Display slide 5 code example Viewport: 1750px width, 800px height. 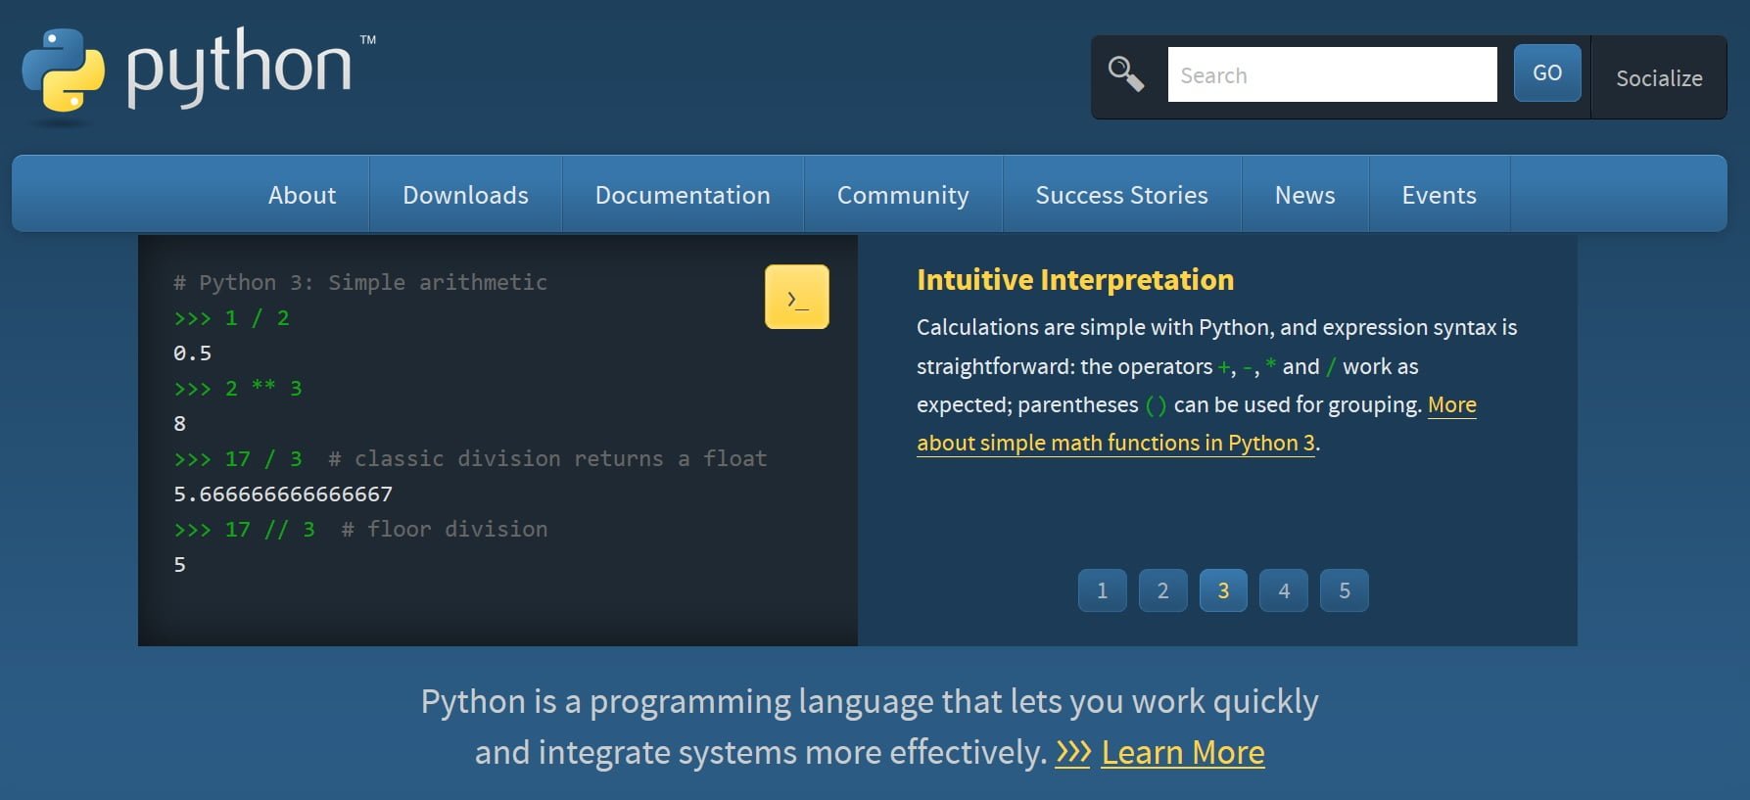coord(1344,590)
